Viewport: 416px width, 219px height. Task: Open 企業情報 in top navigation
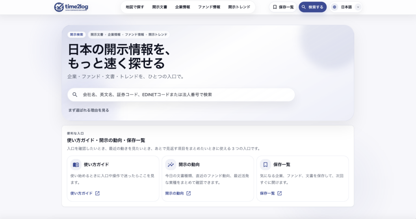182,7
